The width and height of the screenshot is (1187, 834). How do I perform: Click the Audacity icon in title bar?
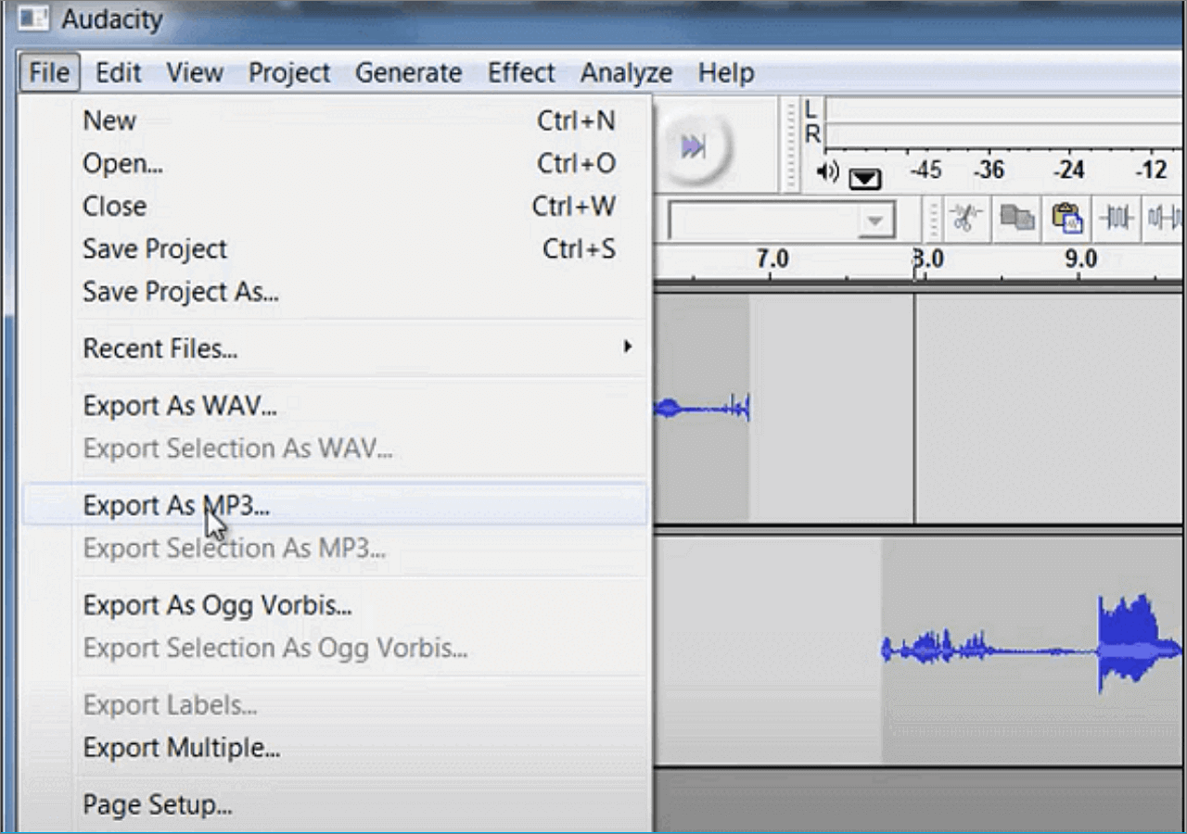32,19
